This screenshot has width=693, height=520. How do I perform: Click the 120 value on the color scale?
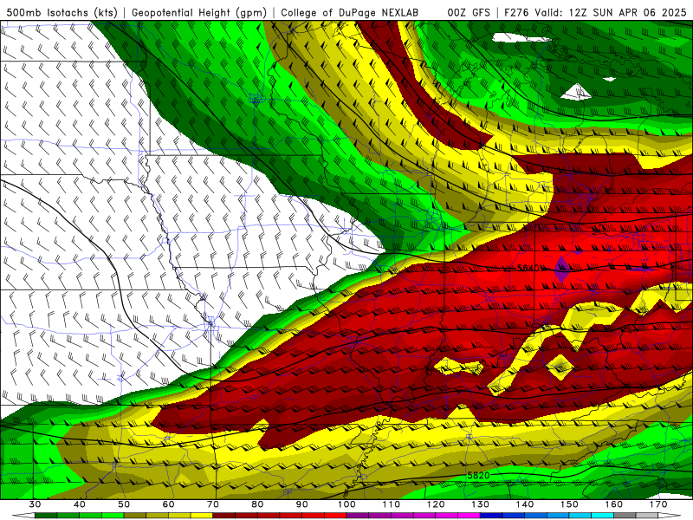pyautogui.click(x=436, y=504)
